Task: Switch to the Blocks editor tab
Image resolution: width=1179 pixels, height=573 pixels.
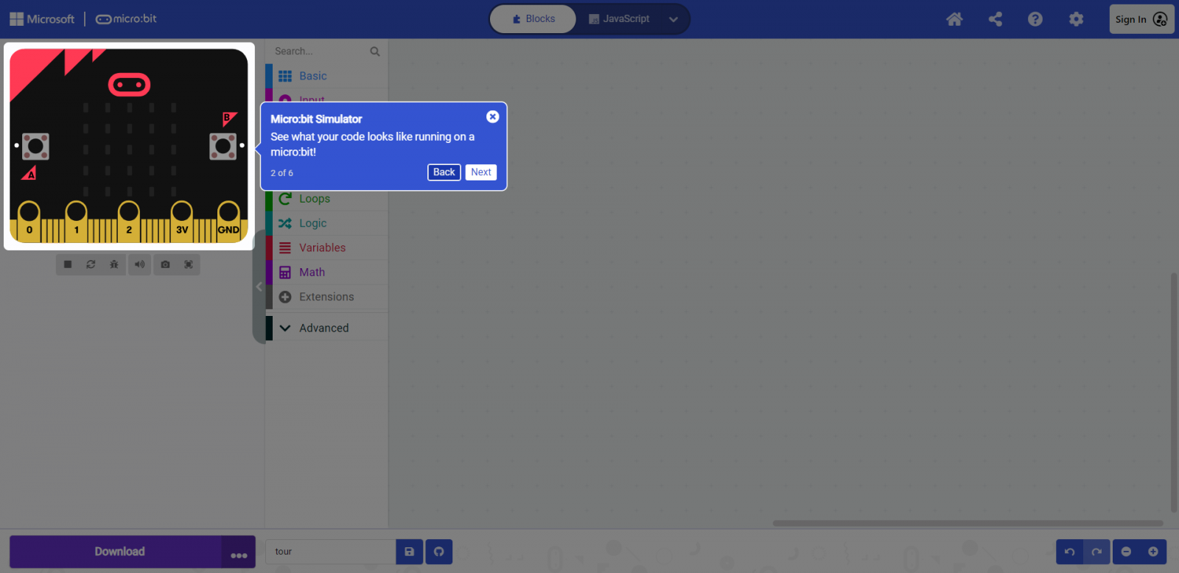Action: [x=533, y=19]
